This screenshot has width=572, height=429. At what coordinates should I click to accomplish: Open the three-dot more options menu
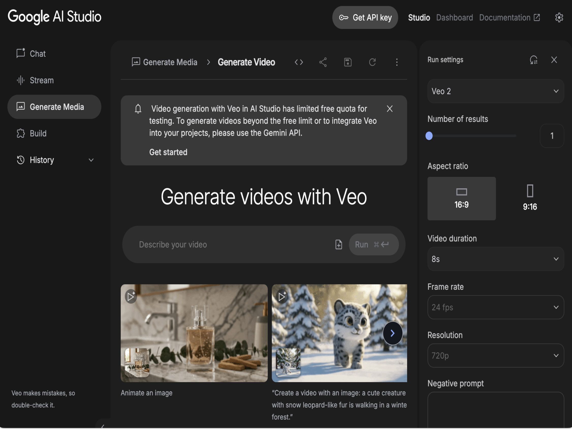[397, 62]
